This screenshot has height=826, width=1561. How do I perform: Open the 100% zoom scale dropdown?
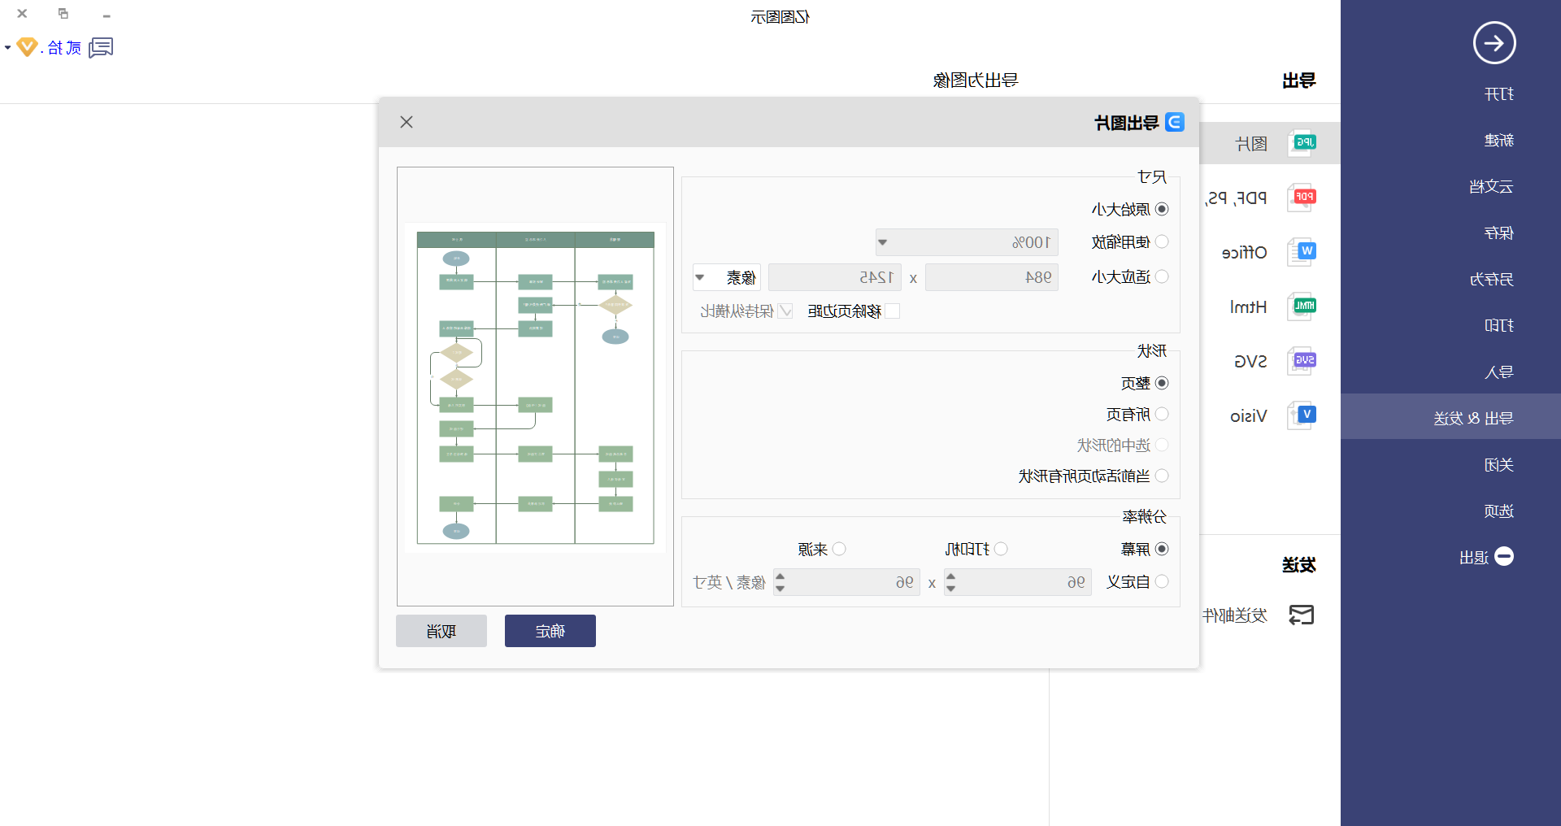pyautogui.click(x=967, y=242)
